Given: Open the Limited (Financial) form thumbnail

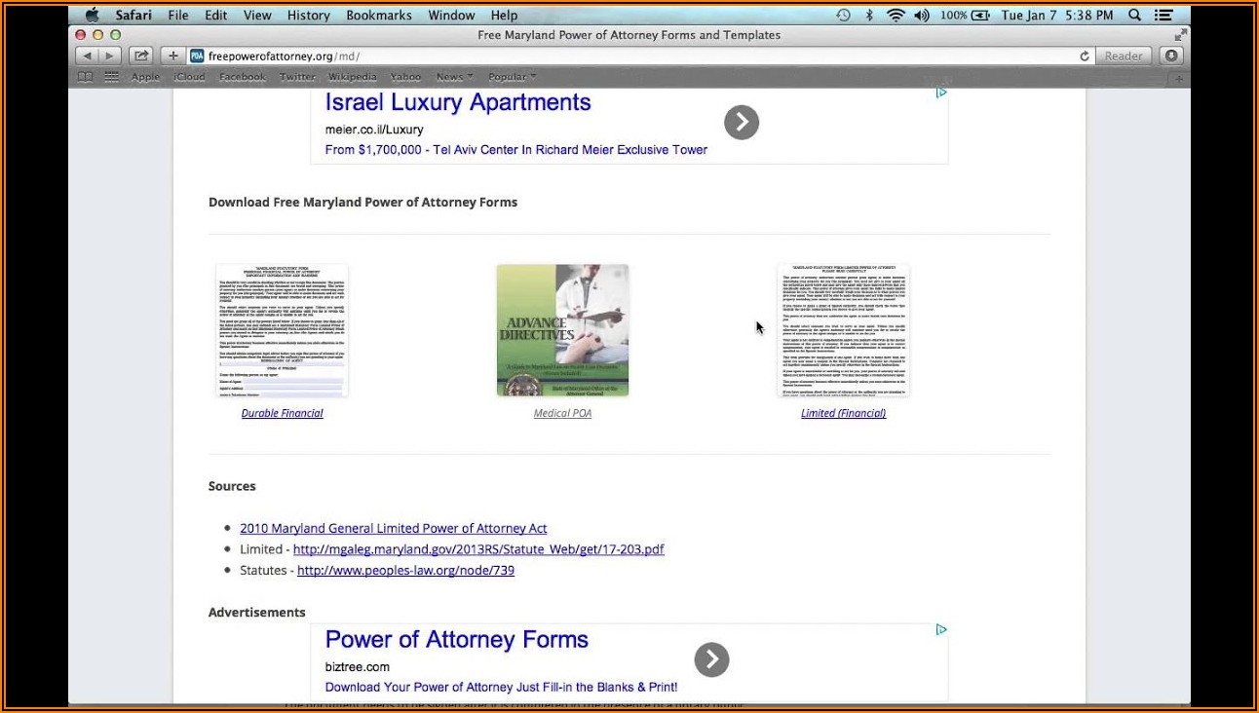Looking at the screenshot, I should [x=843, y=330].
